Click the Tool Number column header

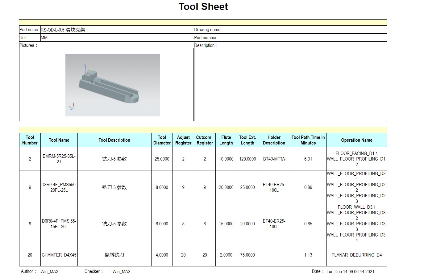[x=30, y=140]
